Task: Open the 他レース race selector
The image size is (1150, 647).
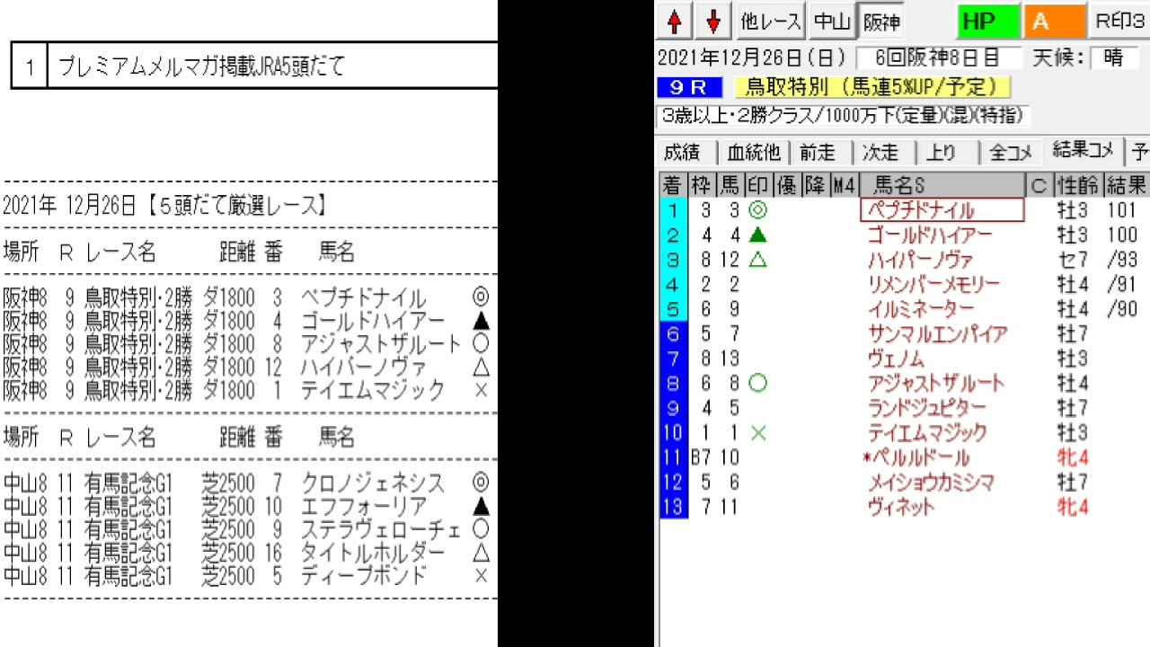Action: coord(770,21)
